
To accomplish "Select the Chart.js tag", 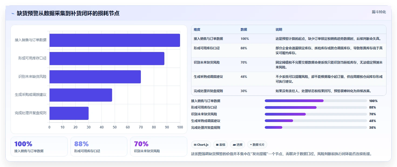I will tap(201, 145).
